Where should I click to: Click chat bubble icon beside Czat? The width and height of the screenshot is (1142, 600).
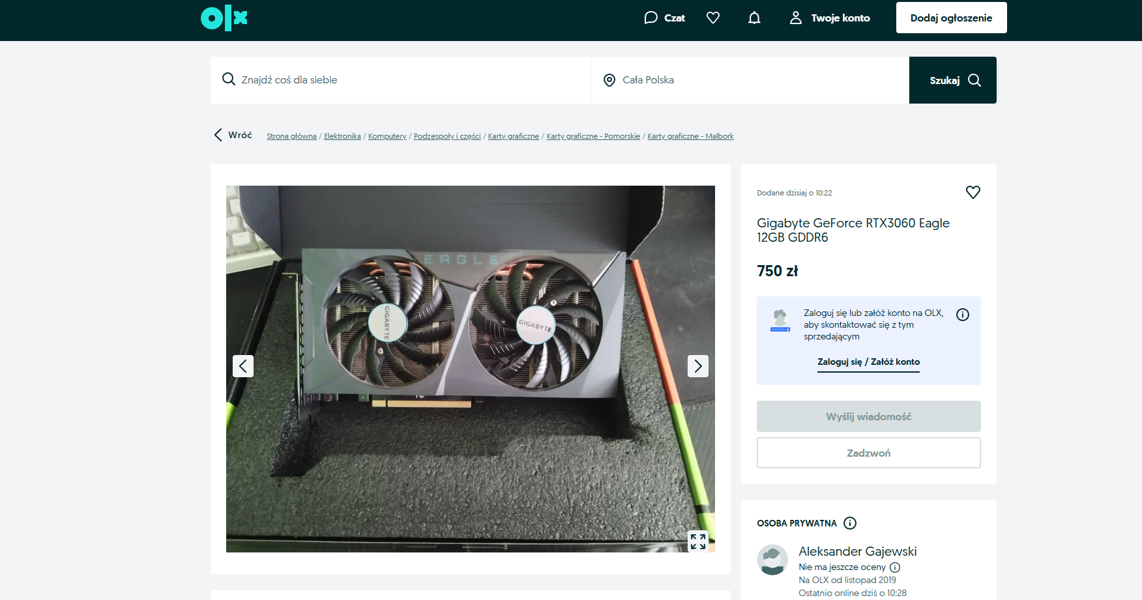click(x=651, y=18)
